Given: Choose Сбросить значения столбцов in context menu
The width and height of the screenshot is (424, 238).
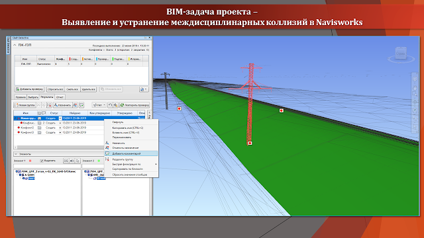Looking at the screenshot, I should [x=131, y=175].
